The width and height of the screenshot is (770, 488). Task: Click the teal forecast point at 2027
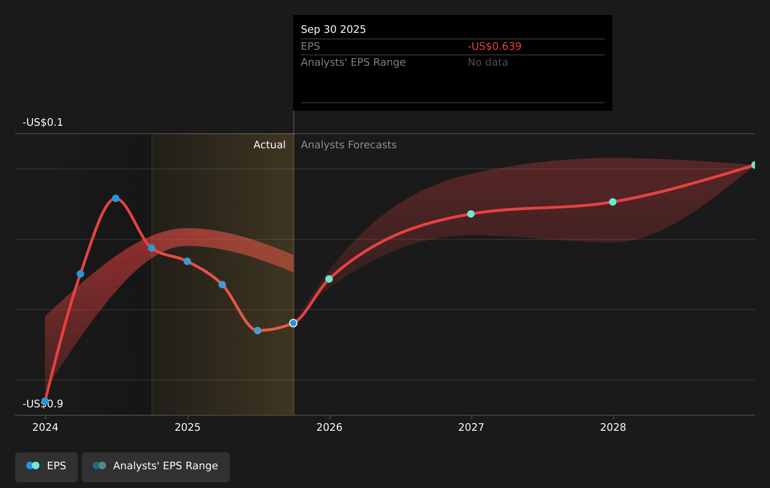tap(471, 214)
